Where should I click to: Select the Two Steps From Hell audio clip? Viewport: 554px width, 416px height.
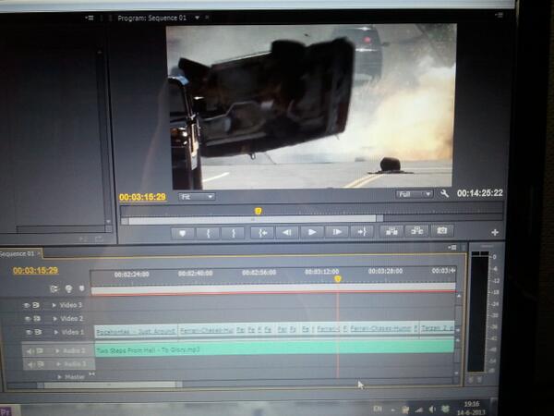[x=274, y=349]
